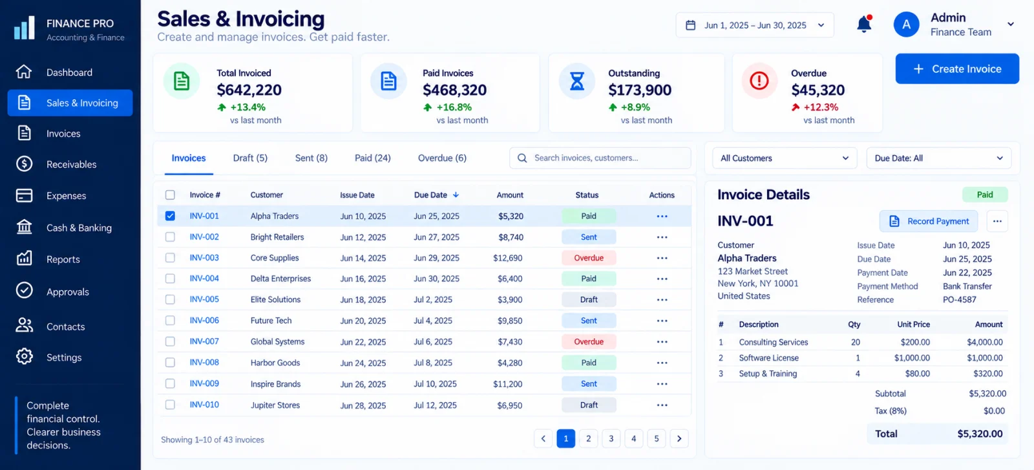This screenshot has width=1034, height=470.
Task: Click the Admin avatar circle
Action: [906, 25]
